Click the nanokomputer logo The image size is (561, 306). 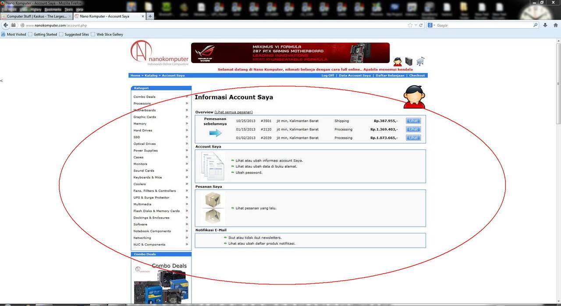160,53
